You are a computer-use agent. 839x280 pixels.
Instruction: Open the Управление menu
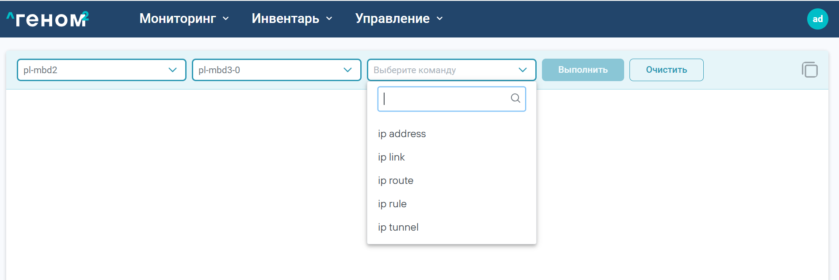tap(392, 19)
